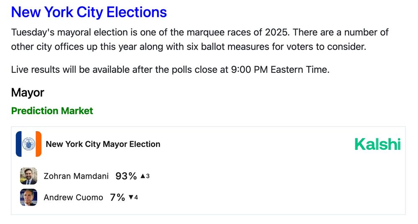Click the Zohran Mamdani candidate name
The width and height of the screenshot is (418, 224).
click(76, 176)
